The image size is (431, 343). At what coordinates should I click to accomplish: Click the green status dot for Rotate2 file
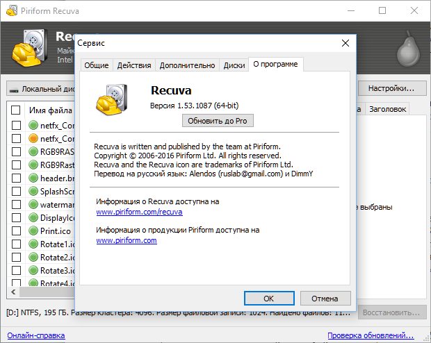33,257
